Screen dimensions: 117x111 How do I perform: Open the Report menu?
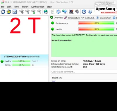click(x=25, y=7)
